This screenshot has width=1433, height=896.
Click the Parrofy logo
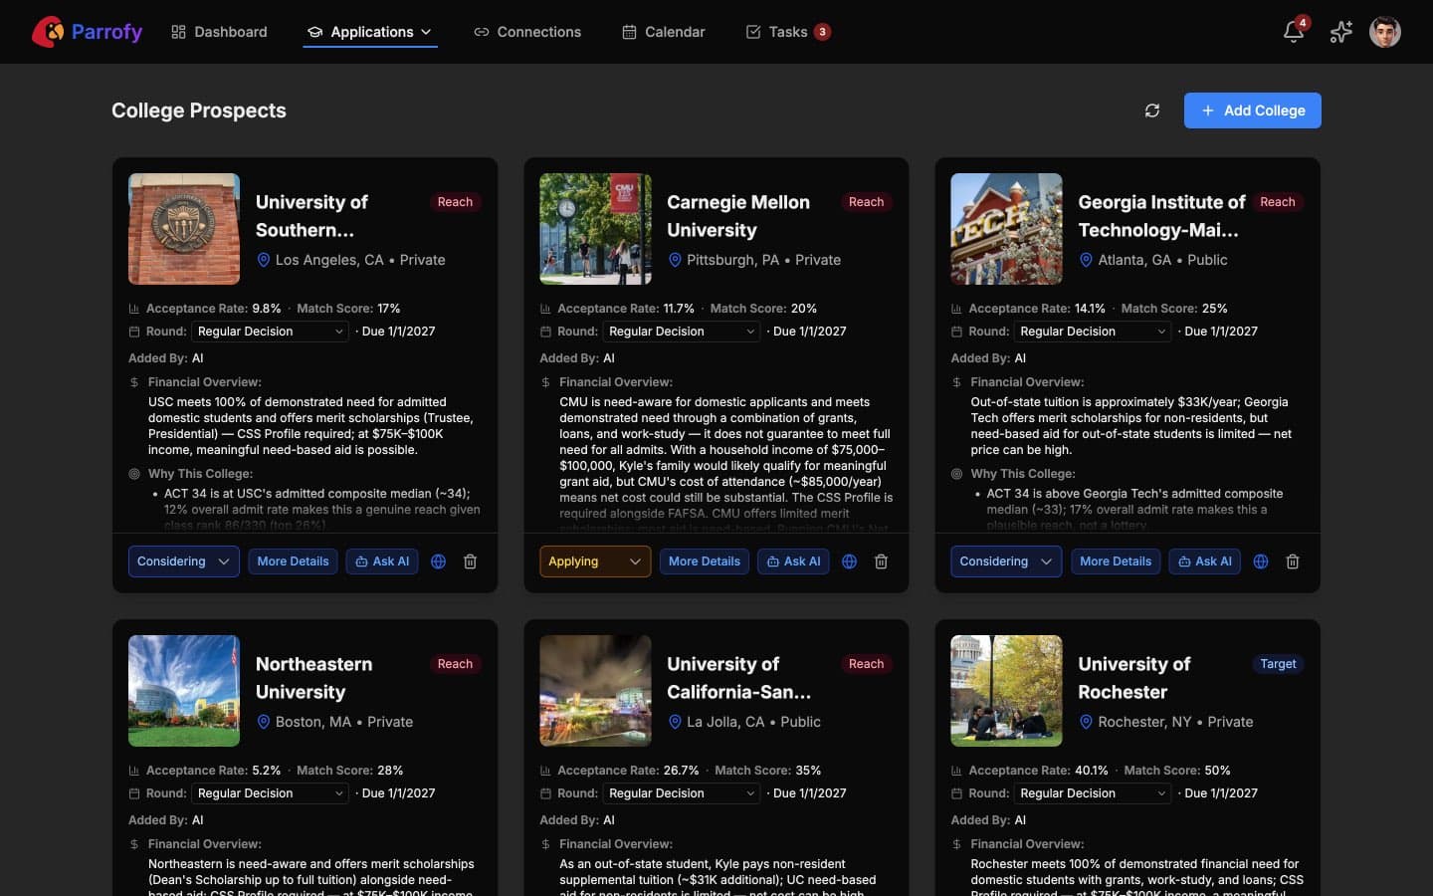pyautogui.click(x=88, y=32)
